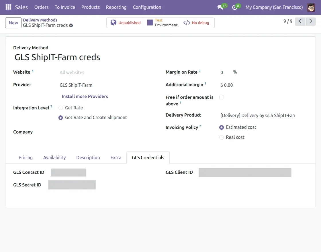Viewport: 321px width, 252px height.
Task: Switch to the GLS Credentials tab
Action: click(x=148, y=157)
